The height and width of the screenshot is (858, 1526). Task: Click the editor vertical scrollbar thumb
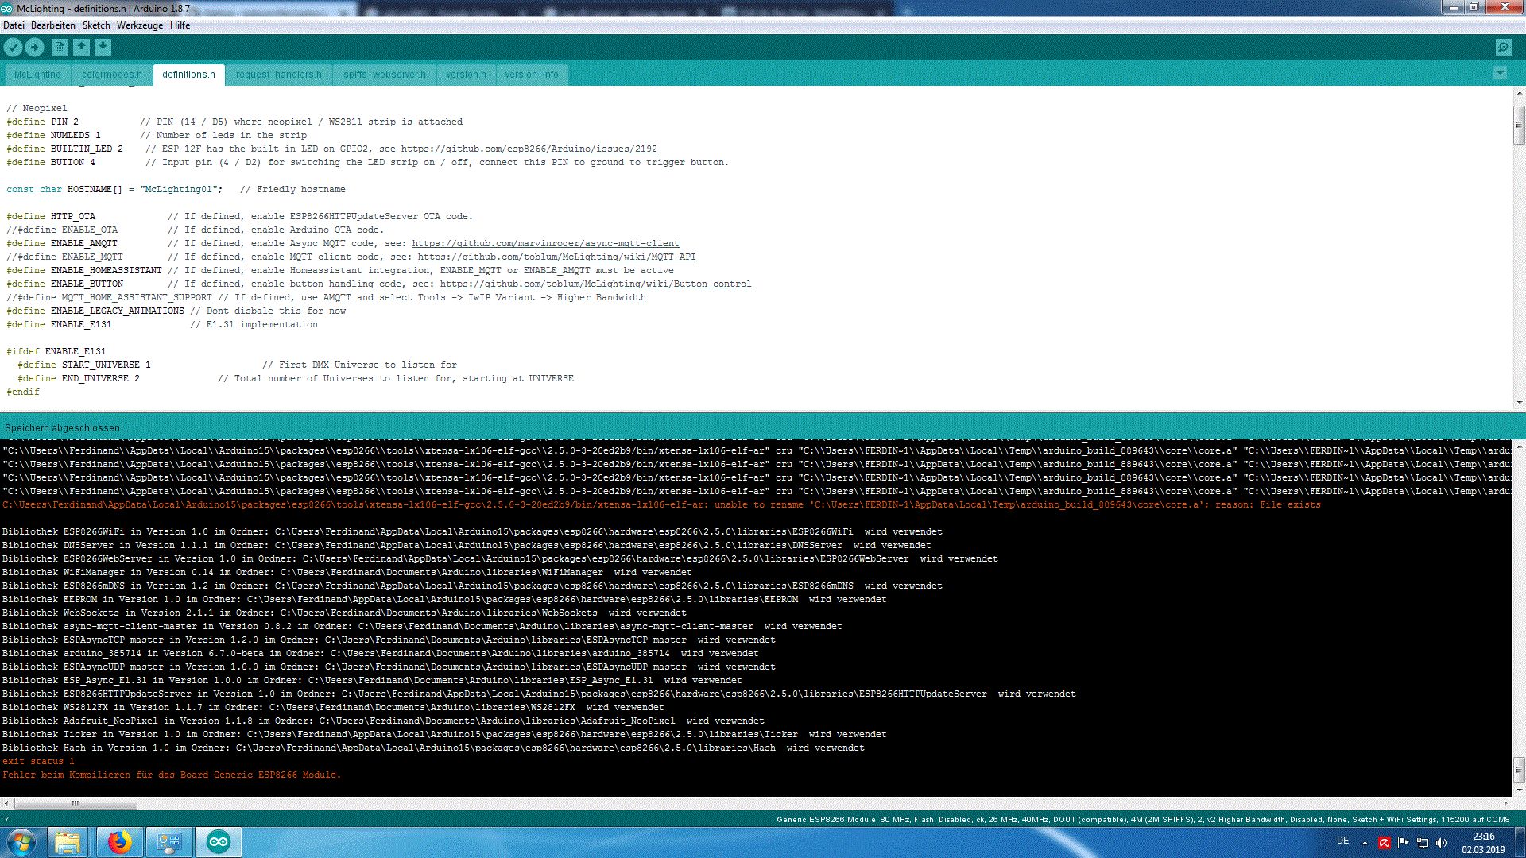(1518, 124)
